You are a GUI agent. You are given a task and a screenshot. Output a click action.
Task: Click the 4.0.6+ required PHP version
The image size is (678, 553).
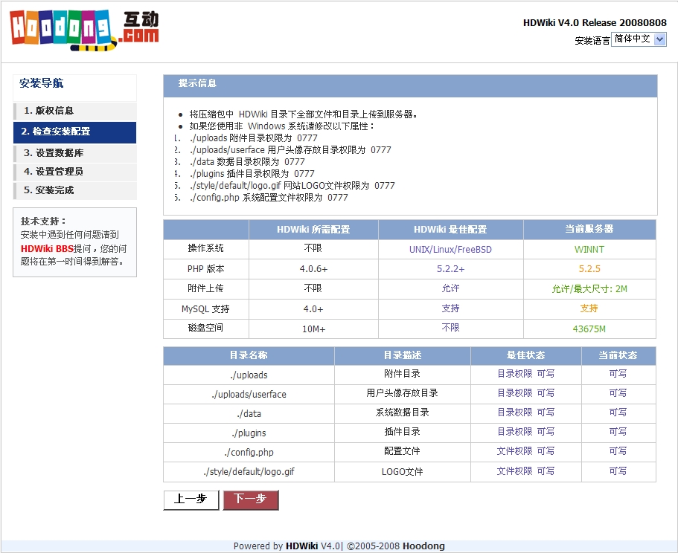[313, 269]
